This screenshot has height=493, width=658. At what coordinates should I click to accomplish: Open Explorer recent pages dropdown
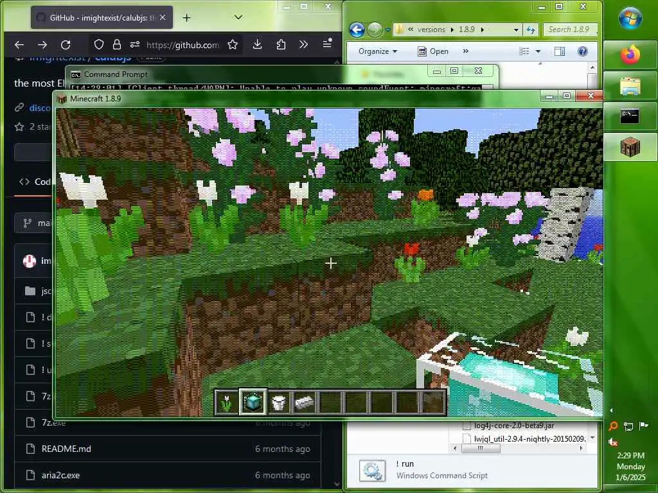click(387, 30)
